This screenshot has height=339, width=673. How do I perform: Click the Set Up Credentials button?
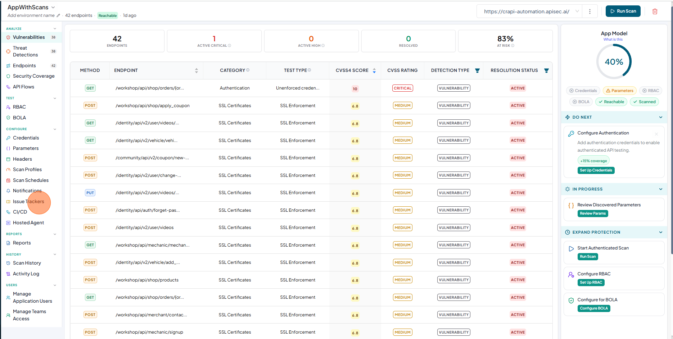coord(596,170)
